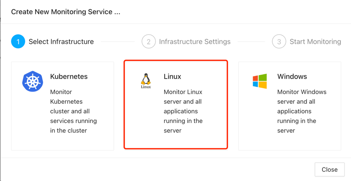Click the step 2 number circle
Image resolution: width=351 pixels, height=181 pixels.
click(148, 42)
